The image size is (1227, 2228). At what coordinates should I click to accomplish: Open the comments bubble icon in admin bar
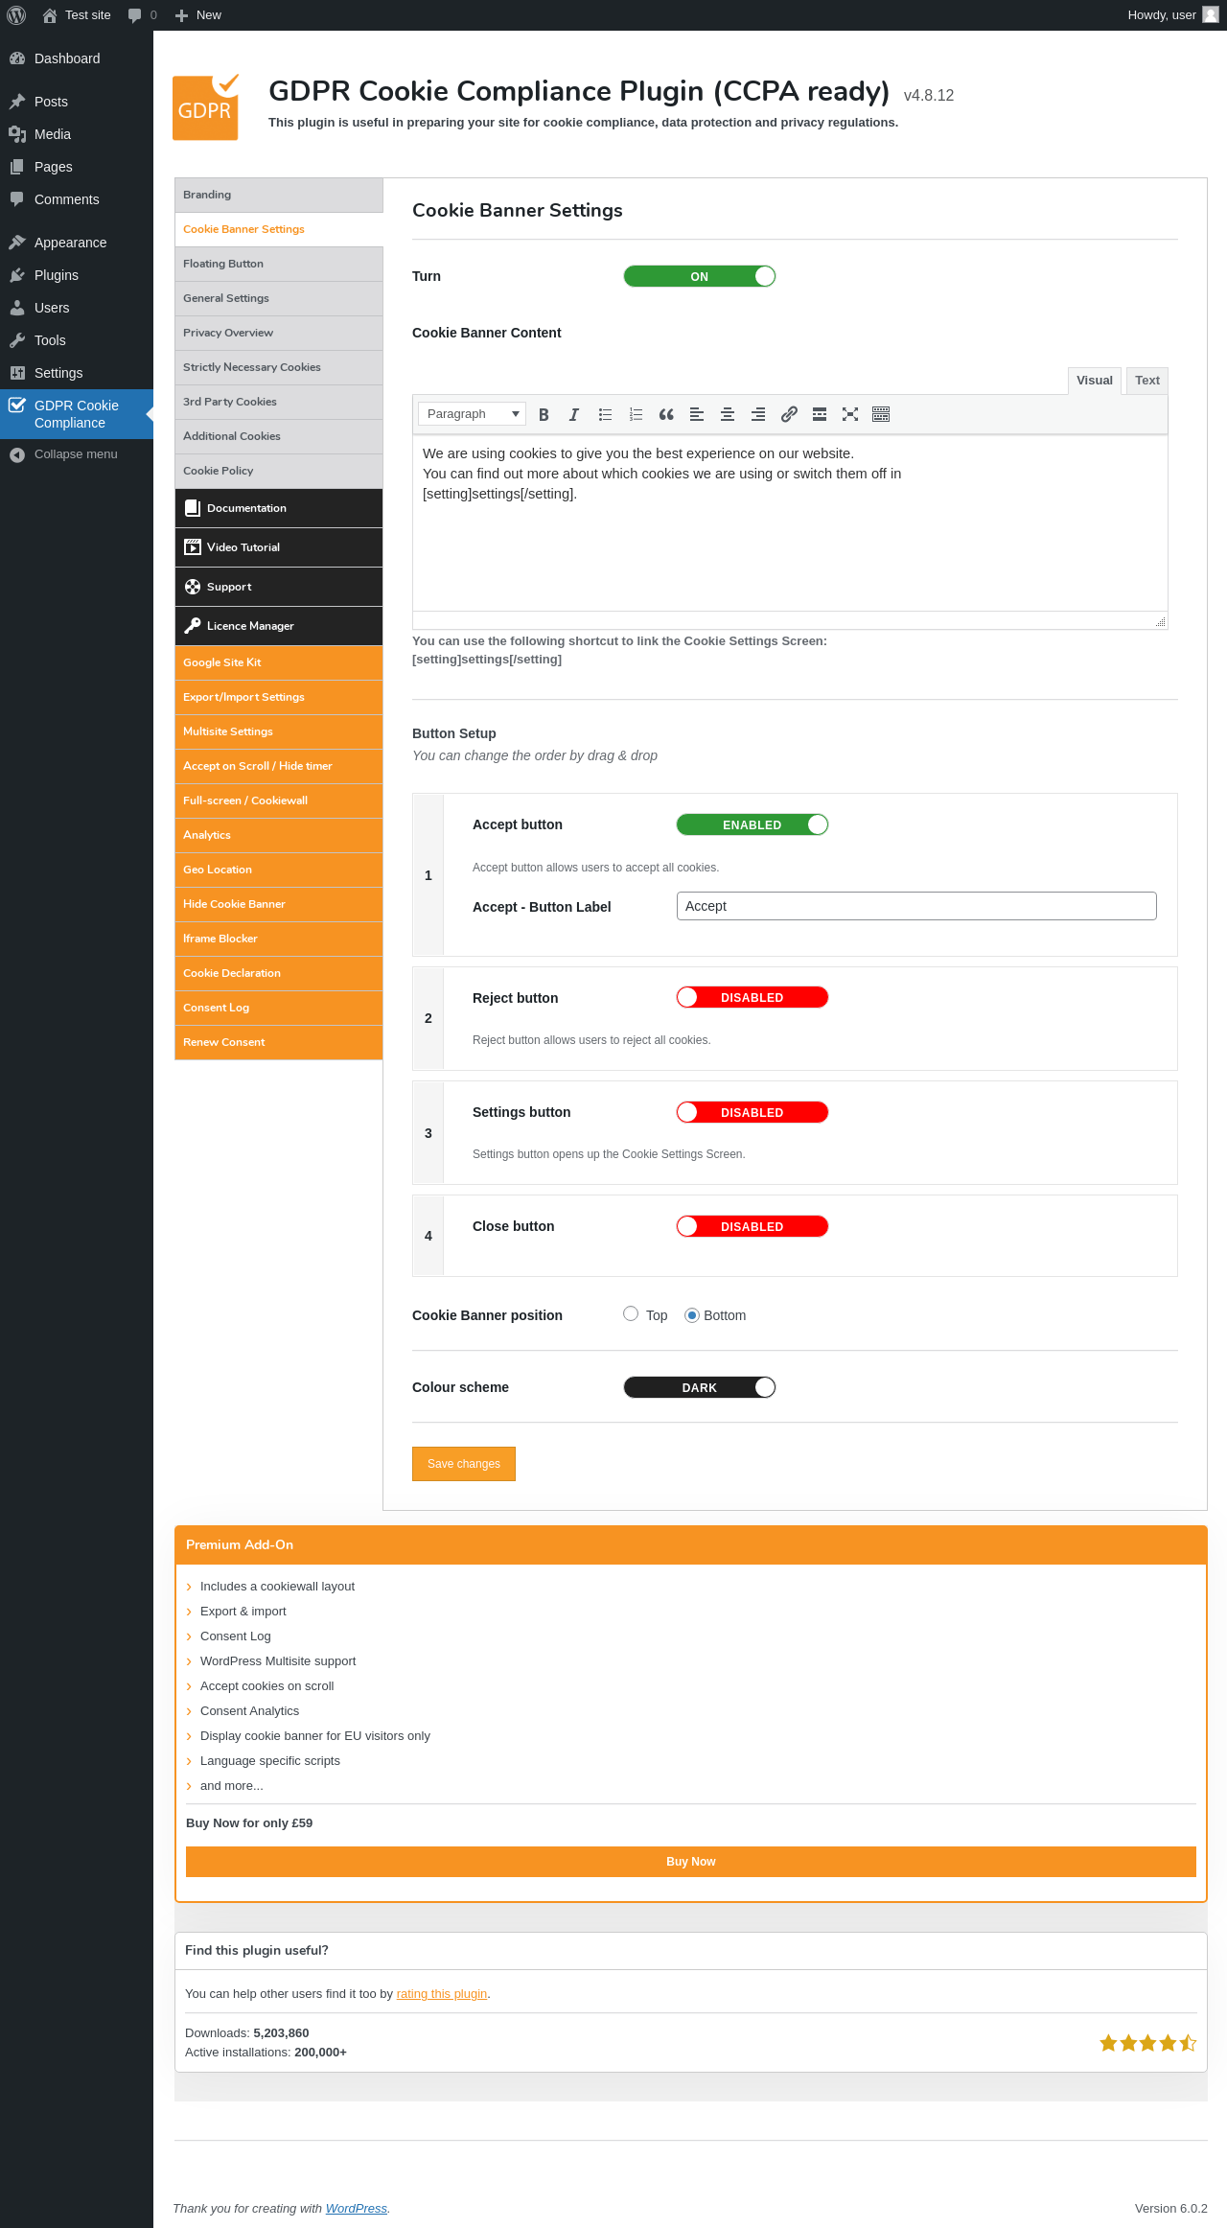click(x=135, y=15)
